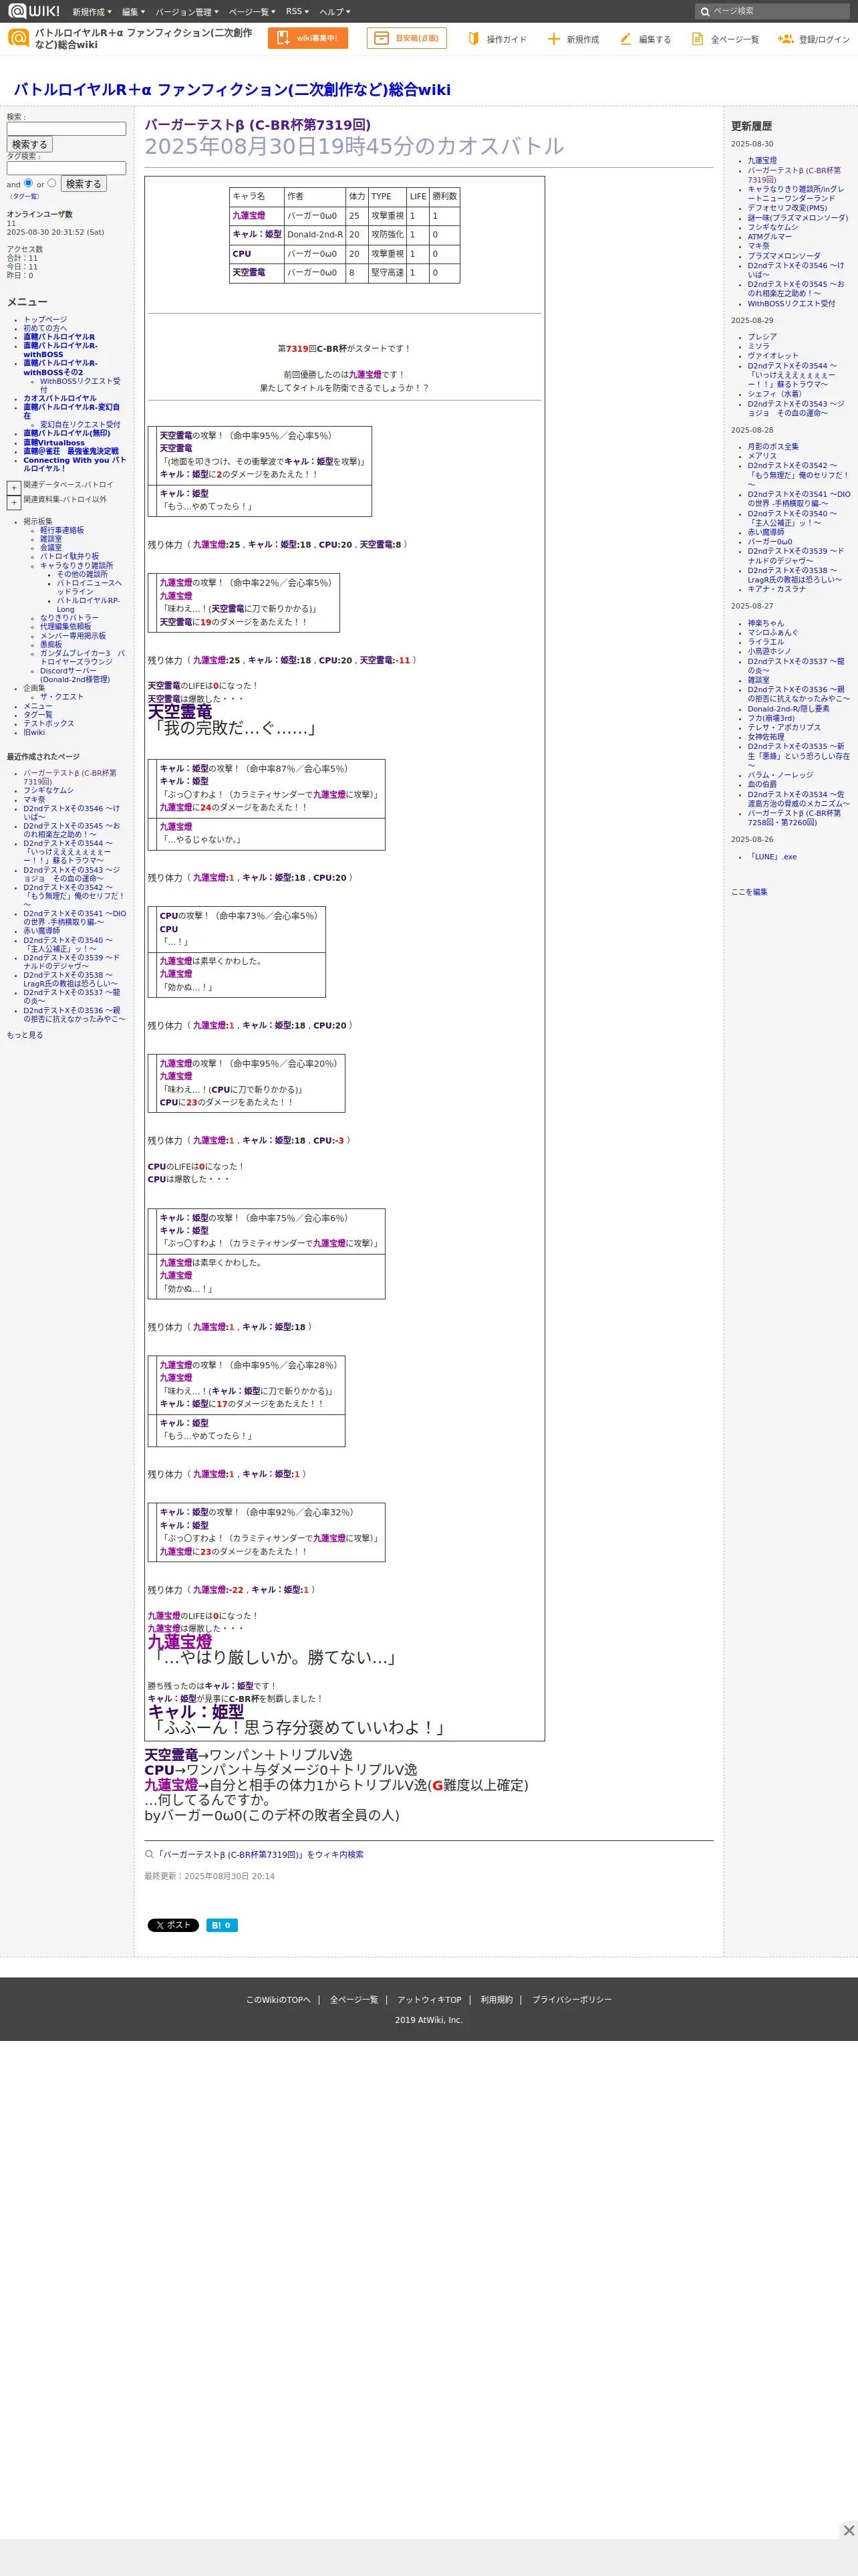Open 月影のボス全集 in update history
858x2576 pixels.
pos(773,446)
